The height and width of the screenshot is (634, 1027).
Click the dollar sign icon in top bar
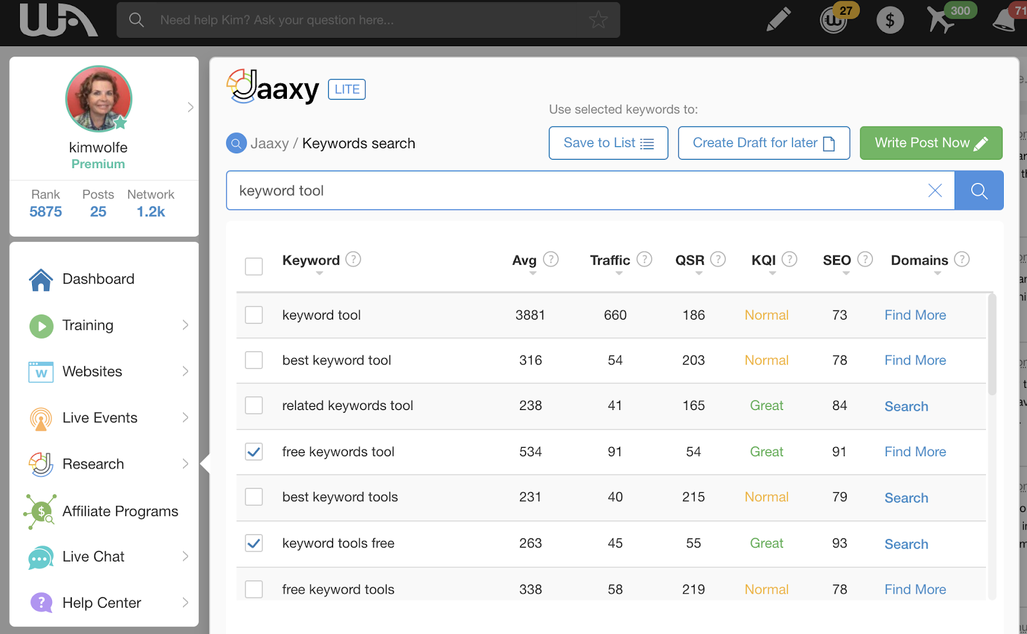pos(890,21)
